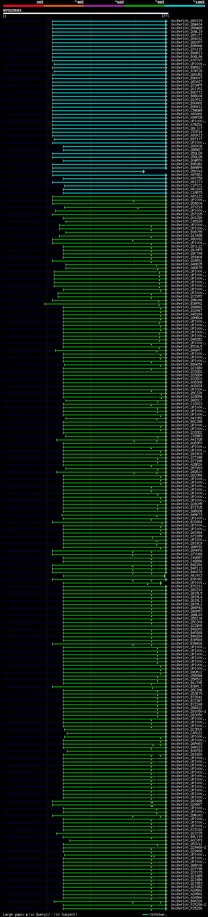The width and height of the screenshot is (208, 917).
Task: Click the short cyan alignment bar for Q56YA3
Action: coord(98,171)
